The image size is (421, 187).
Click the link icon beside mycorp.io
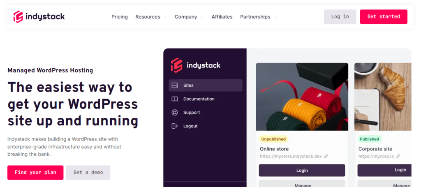click(398, 156)
